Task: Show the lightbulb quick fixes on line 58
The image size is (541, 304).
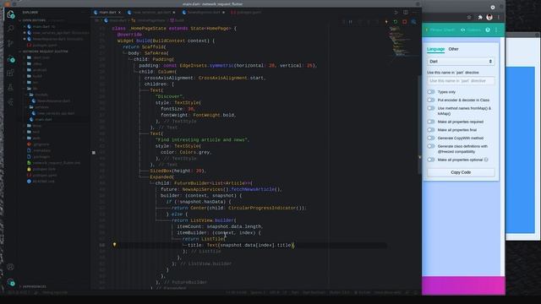Action: (115, 245)
